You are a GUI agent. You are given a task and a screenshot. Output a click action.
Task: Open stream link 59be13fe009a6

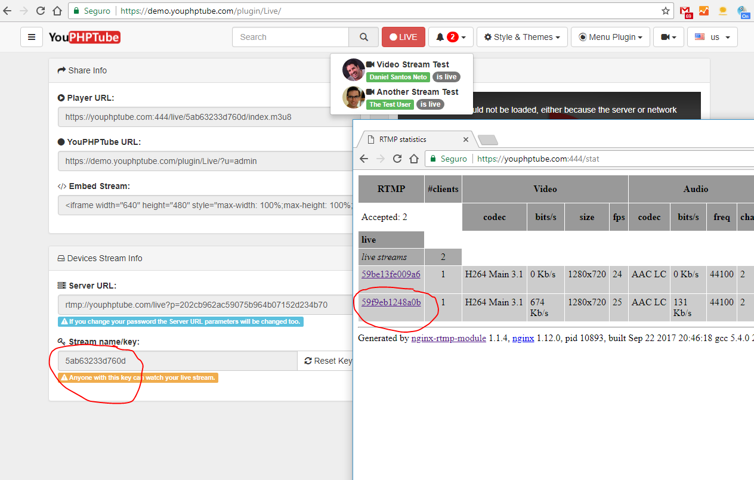coord(391,274)
